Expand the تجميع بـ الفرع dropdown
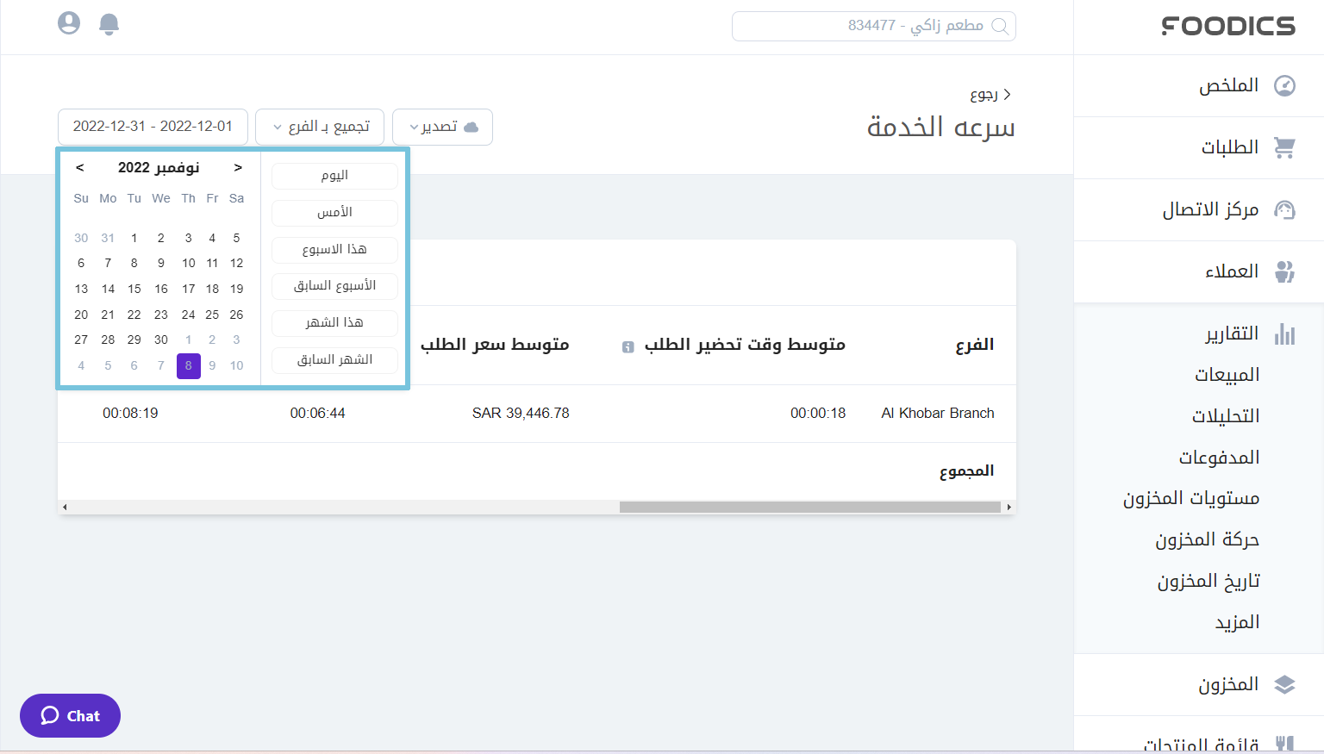 [319, 127]
